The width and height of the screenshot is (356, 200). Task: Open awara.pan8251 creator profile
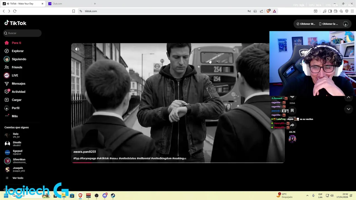[85, 152]
